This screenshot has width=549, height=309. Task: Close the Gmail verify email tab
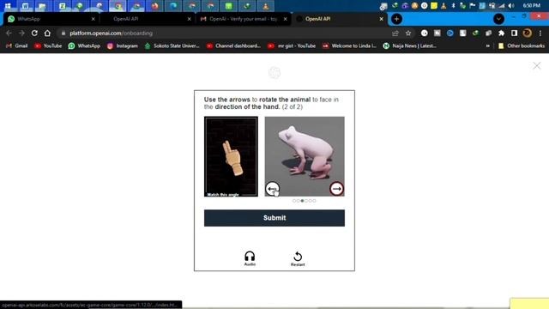(x=286, y=19)
